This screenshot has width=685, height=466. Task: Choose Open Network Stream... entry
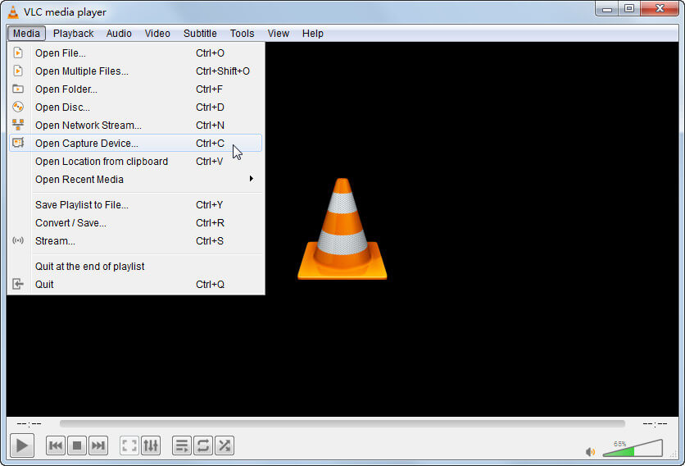tap(135, 125)
